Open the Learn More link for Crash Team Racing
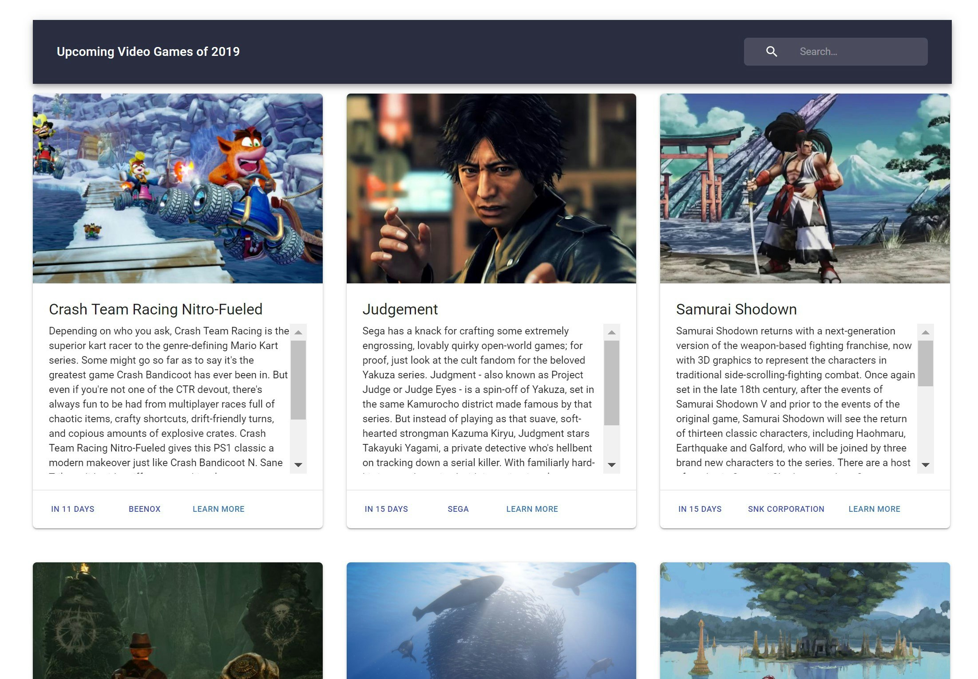Viewport: 978px width, 679px height. coord(218,509)
